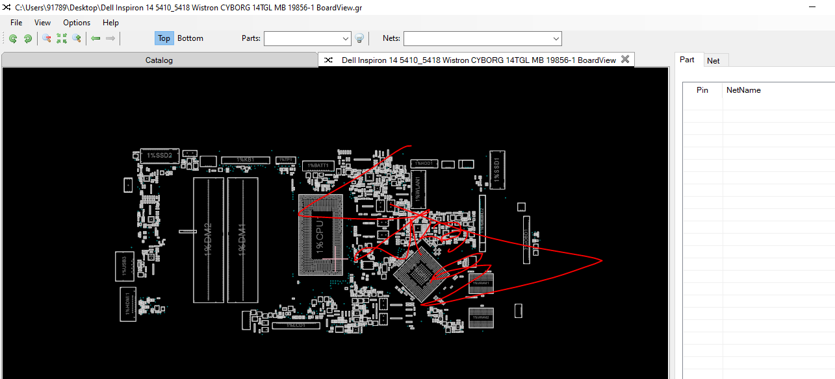Select the DM2 memory slot component
Image resolution: width=835 pixels, height=379 pixels.
point(209,239)
